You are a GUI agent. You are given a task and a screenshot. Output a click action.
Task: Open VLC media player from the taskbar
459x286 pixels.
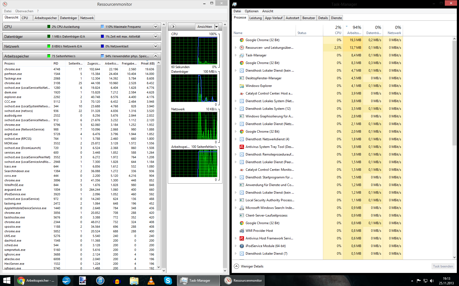(151, 281)
